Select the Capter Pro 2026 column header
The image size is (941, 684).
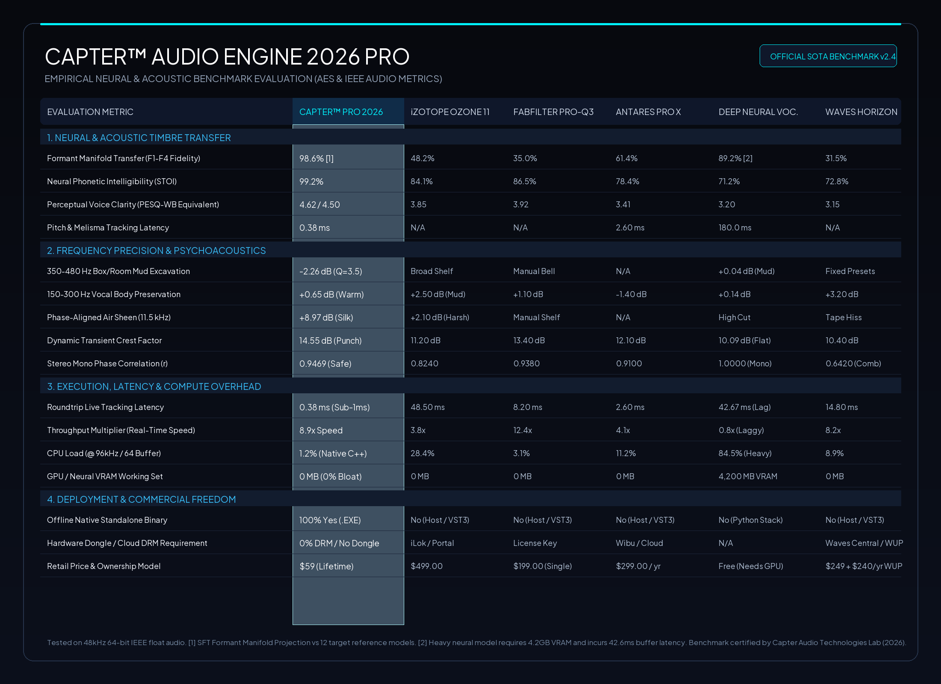(341, 112)
